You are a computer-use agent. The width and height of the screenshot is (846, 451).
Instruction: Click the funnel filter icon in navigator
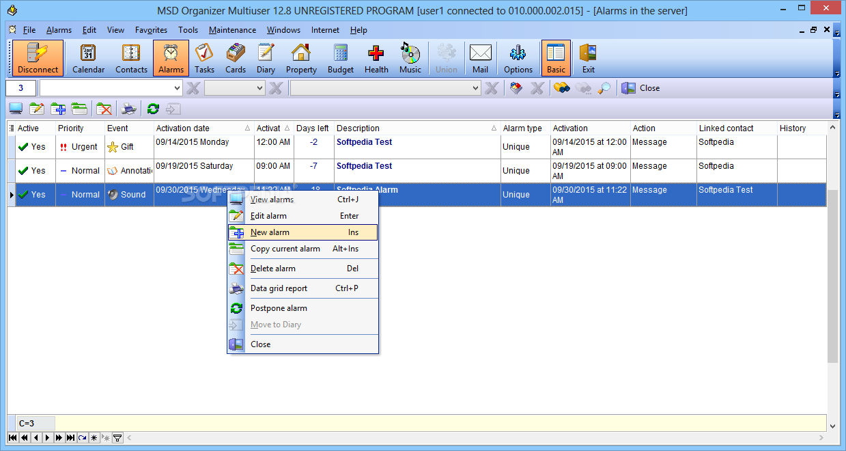tap(117, 437)
